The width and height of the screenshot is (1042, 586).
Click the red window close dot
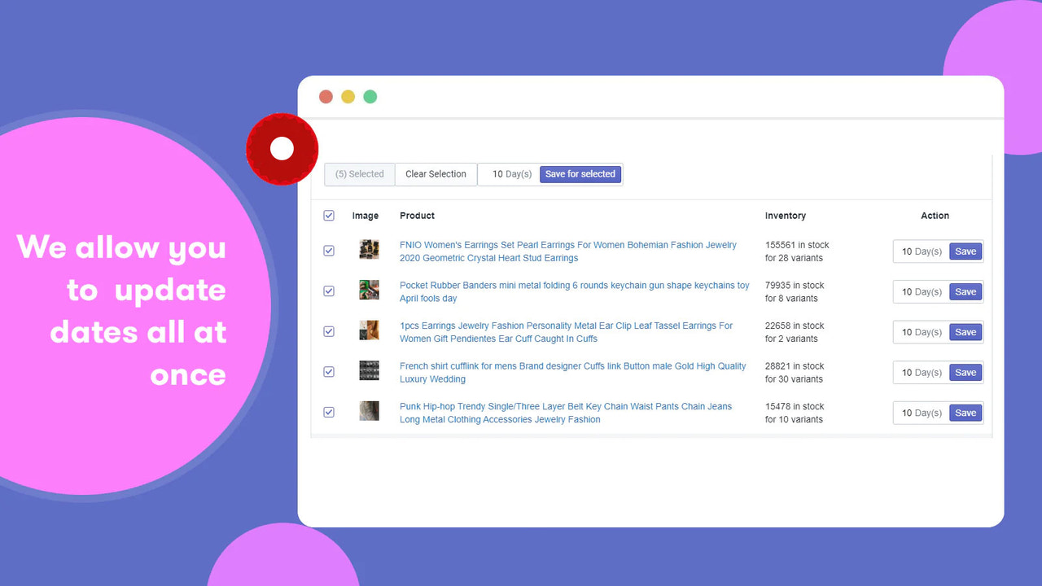coord(326,97)
